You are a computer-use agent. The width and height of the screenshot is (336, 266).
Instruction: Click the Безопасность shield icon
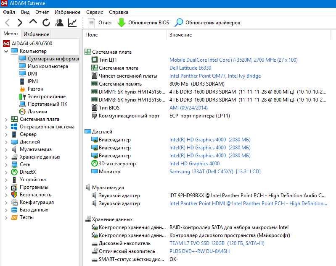(x=14, y=195)
